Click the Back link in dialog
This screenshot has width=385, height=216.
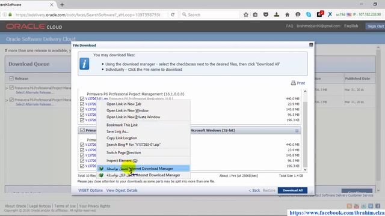tap(254, 190)
